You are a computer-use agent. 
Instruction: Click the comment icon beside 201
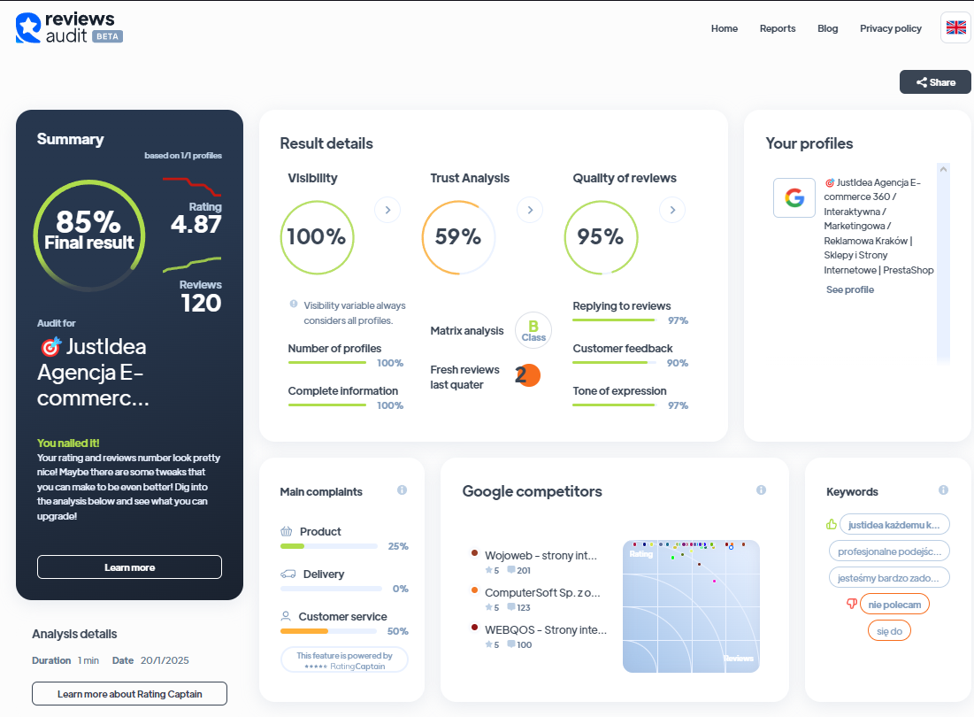[511, 570]
